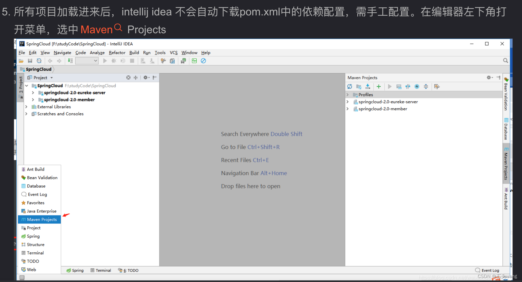Toggle Skip Tests mode lightning icon
This screenshot has width=522, height=282.
click(x=417, y=87)
